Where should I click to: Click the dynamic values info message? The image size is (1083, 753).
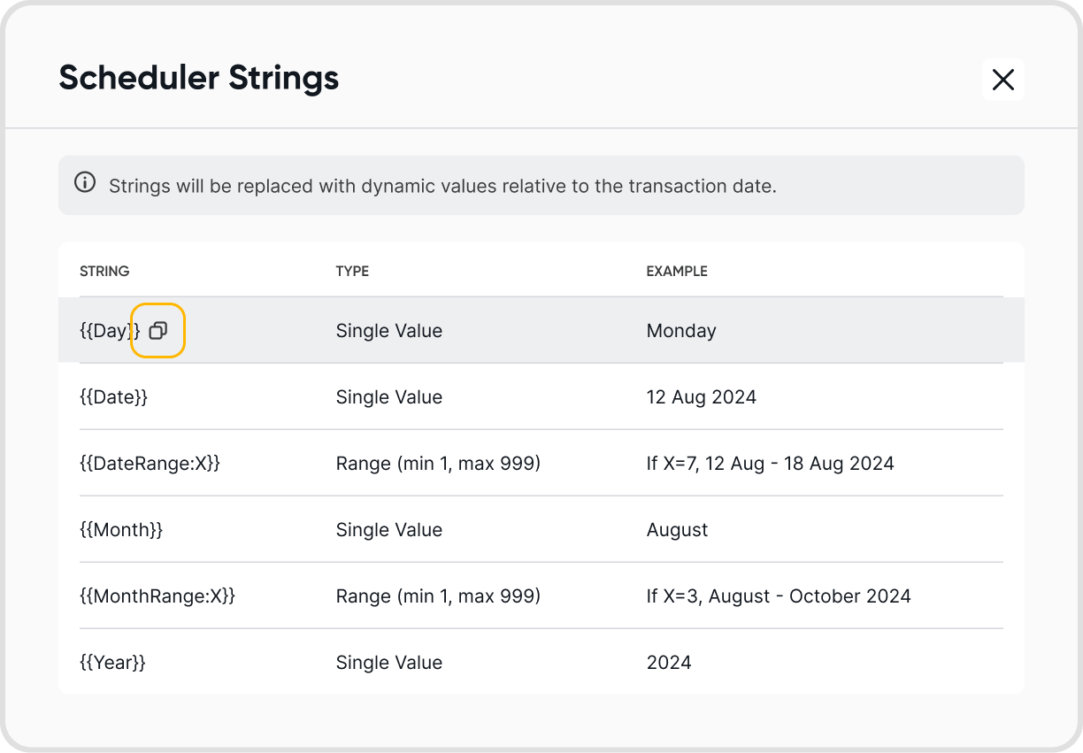(x=442, y=187)
